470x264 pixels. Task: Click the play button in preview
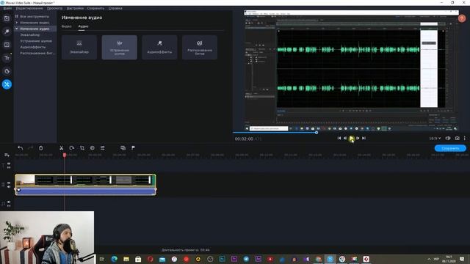351,138
